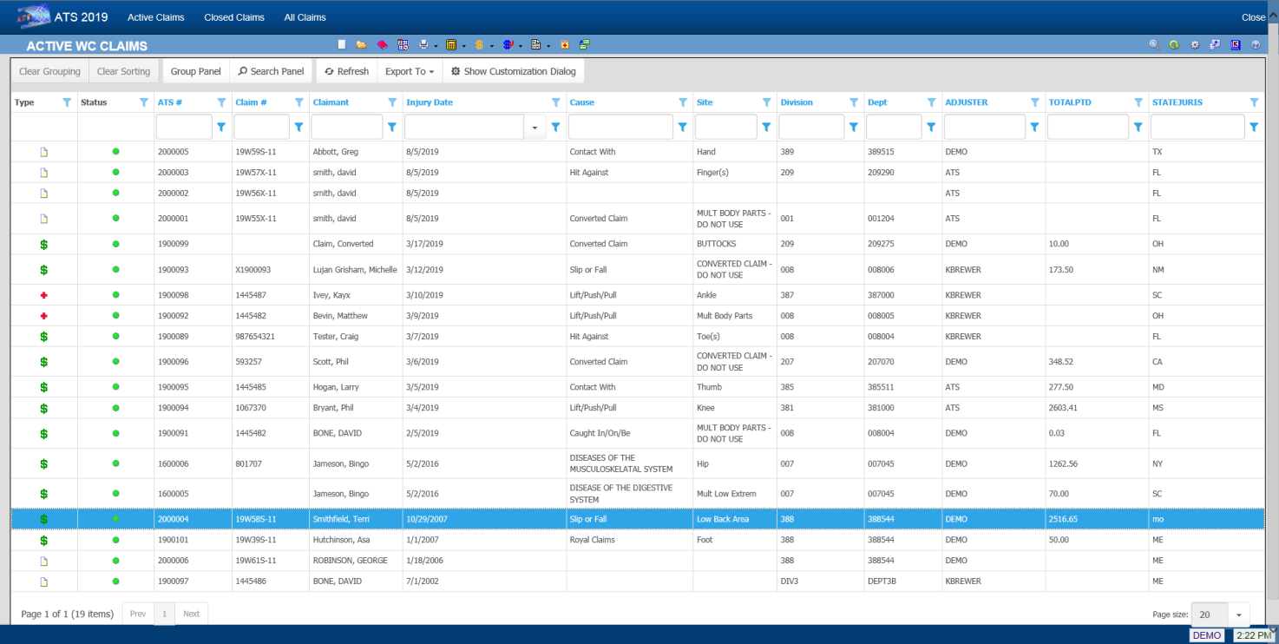
Task: Click the open folder toolbar icon
Action: click(361, 44)
